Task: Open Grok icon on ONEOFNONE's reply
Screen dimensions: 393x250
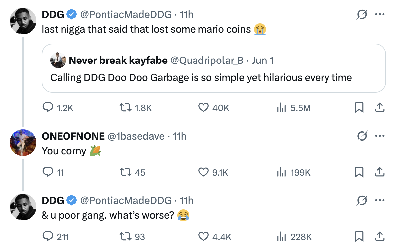Action: pyautogui.click(x=362, y=136)
